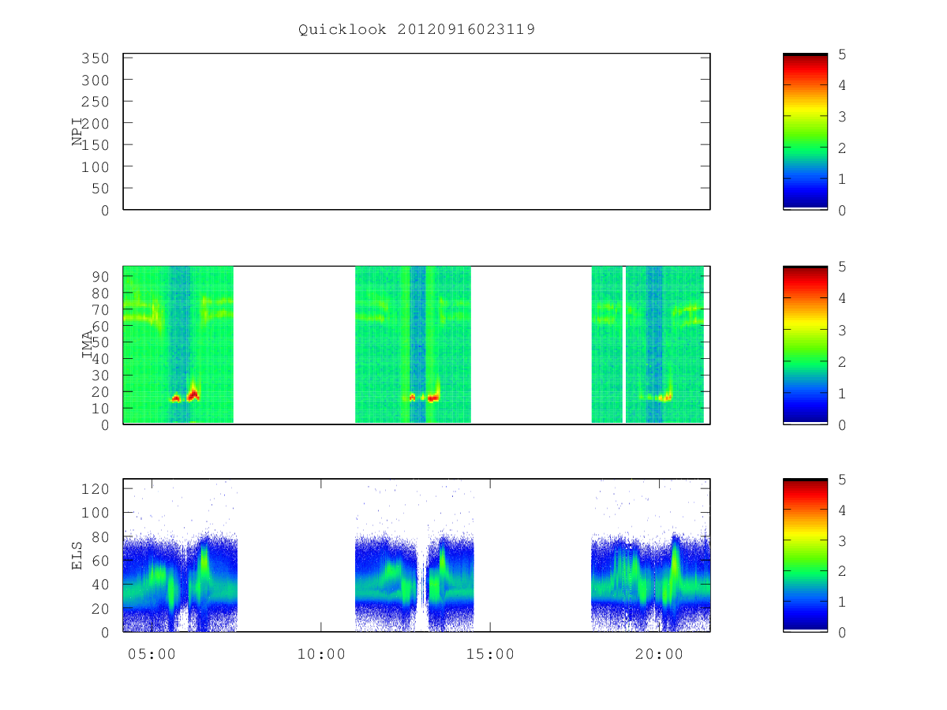Click the 80 tick on the ELS axis
This screenshot has height=710, width=947.
pyautogui.click(x=100, y=536)
